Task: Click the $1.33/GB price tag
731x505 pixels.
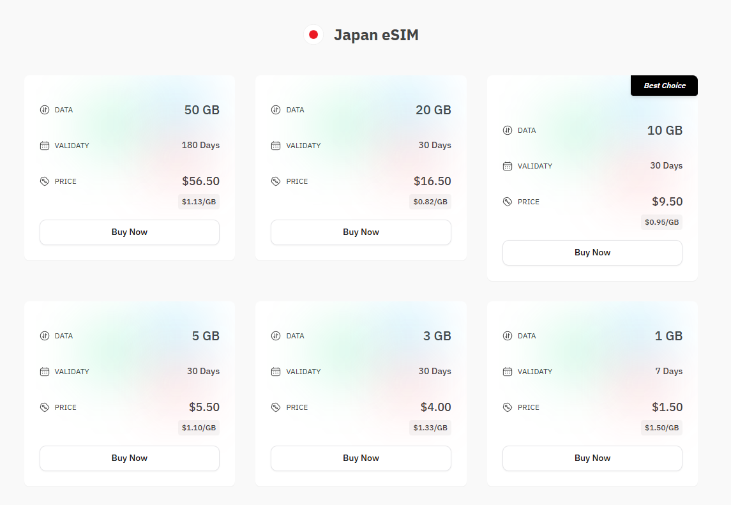Action: click(x=430, y=428)
